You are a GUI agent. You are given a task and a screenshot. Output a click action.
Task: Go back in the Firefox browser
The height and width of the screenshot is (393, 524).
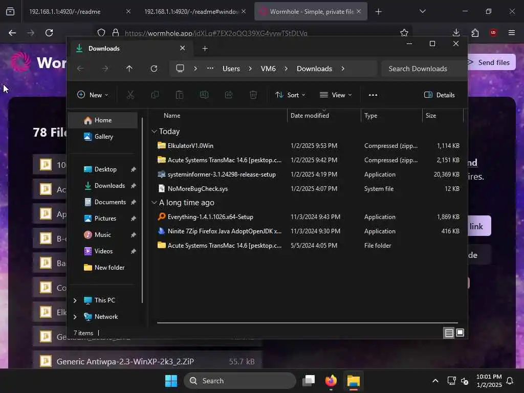coord(12,33)
